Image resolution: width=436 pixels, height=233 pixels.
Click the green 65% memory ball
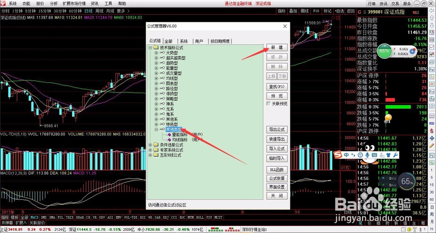click(384, 51)
